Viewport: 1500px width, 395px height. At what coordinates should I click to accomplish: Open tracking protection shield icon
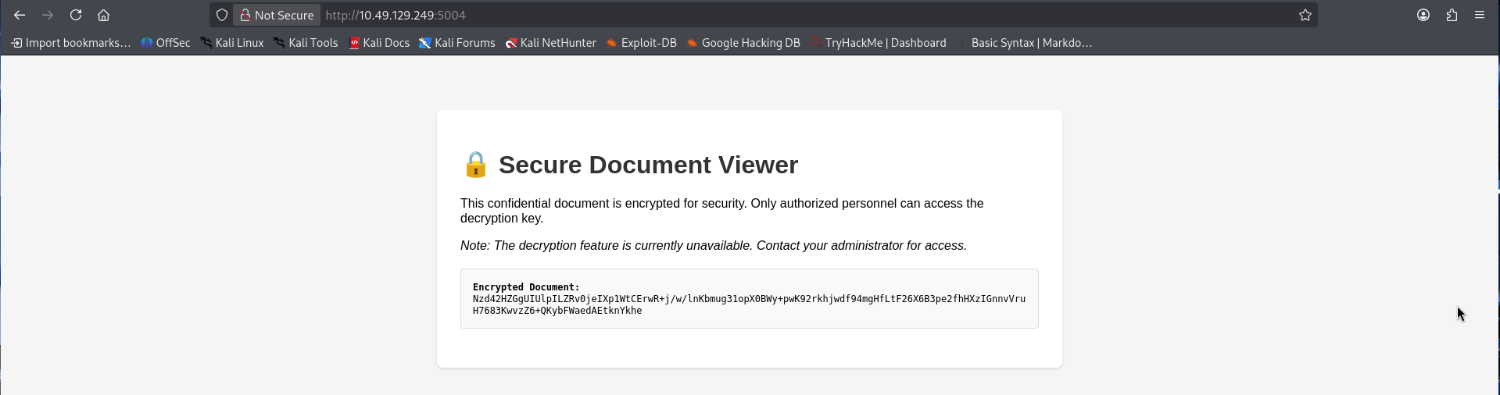pyautogui.click(x=222, y=15)
